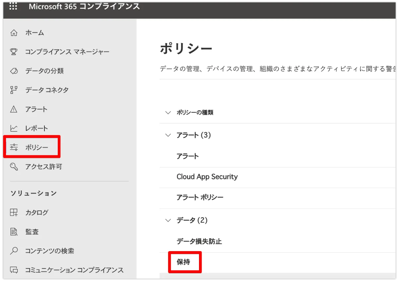The height and width of the screenshot is (281, 398).
Task: Click the 監査 document search icon
Action: click(14, 232)
